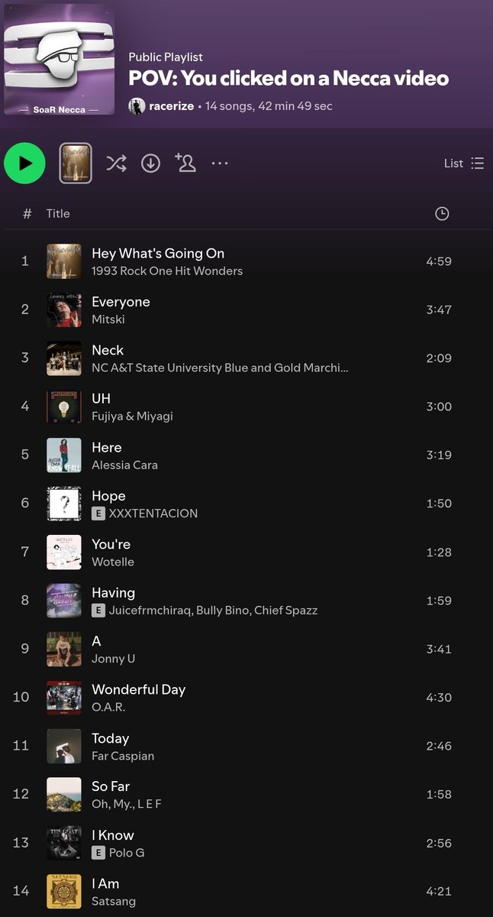This screenshot has height=917, width=493.
Task: Click album art for the track Neck
Action: [64, 358]
